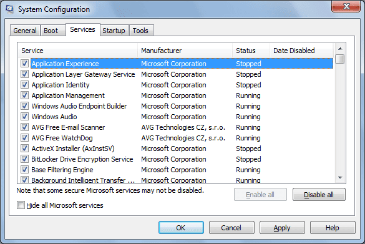Uncheck the Application Experience service checkbox

(24, 63)
